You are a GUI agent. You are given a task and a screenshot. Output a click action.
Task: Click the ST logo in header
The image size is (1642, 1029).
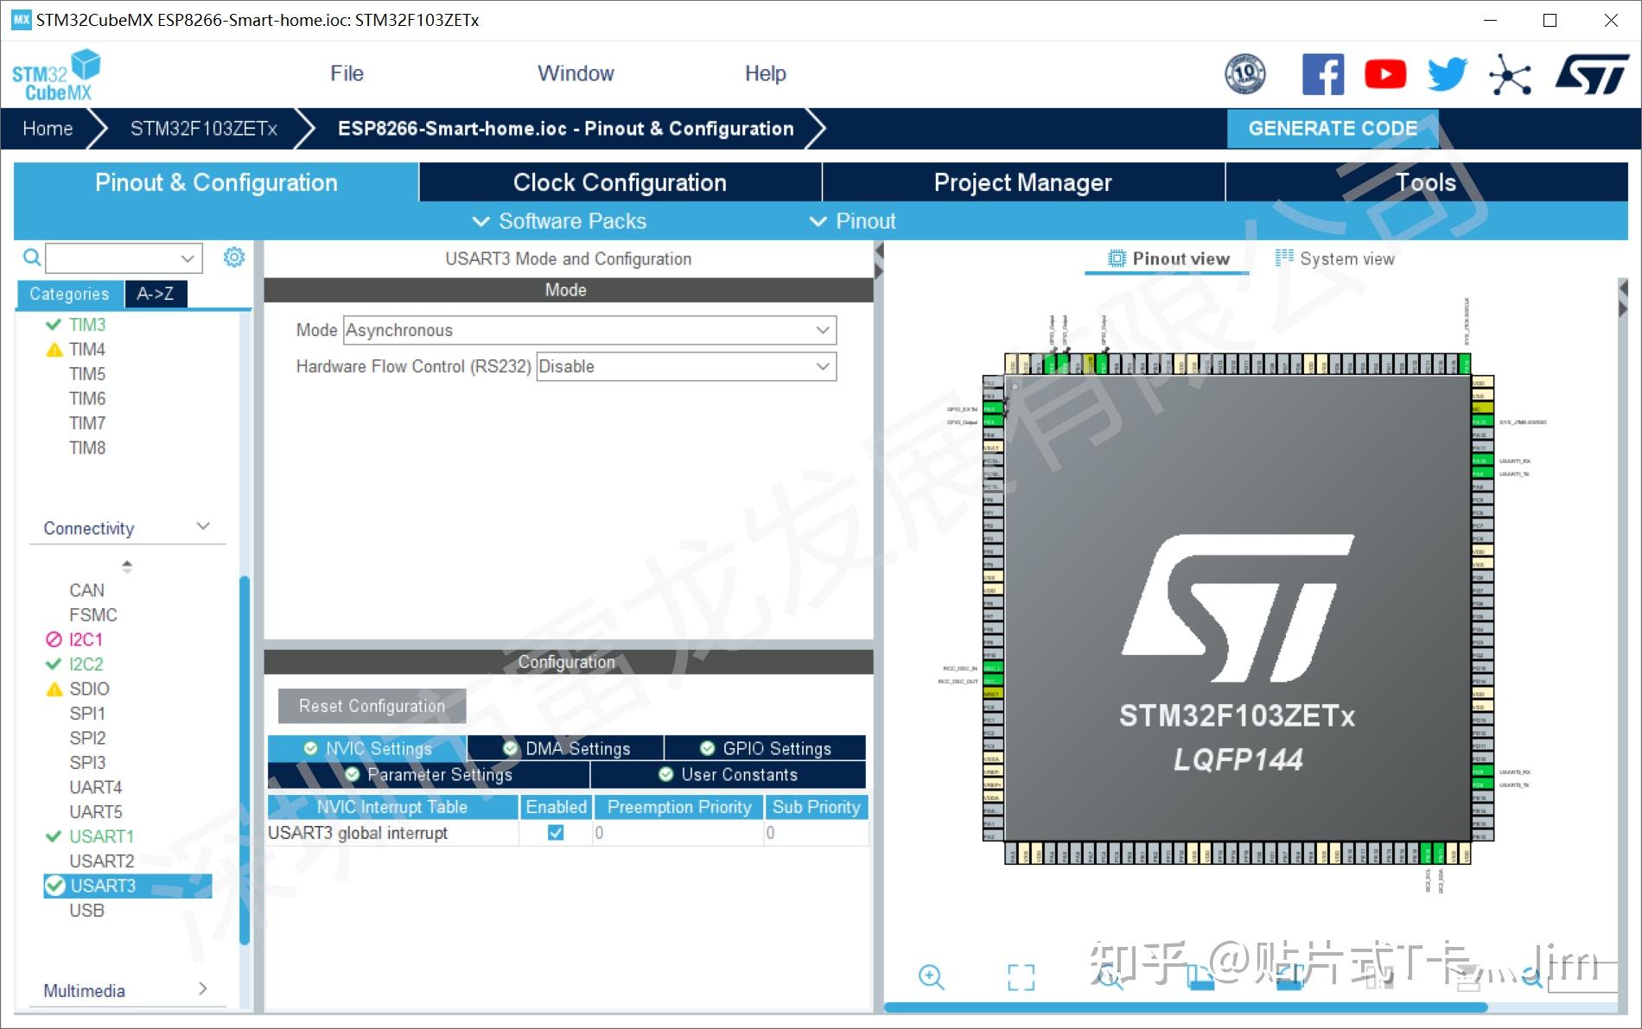(x=1592, y=74)
